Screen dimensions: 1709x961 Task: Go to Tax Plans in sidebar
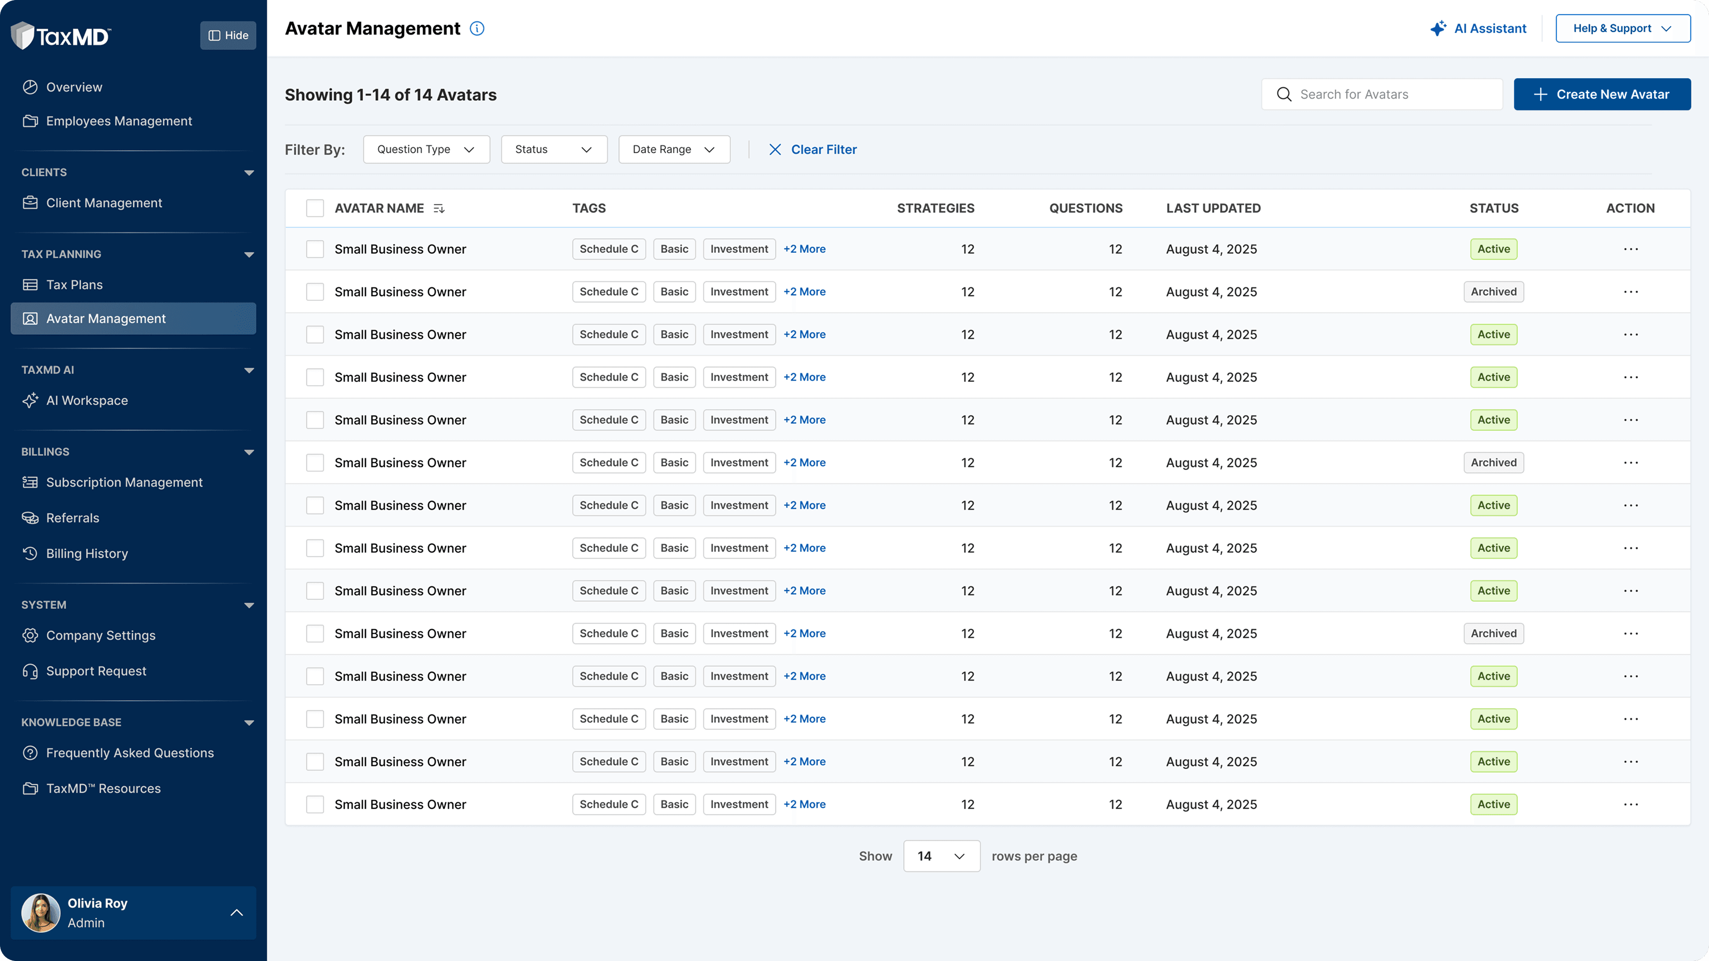74,285
